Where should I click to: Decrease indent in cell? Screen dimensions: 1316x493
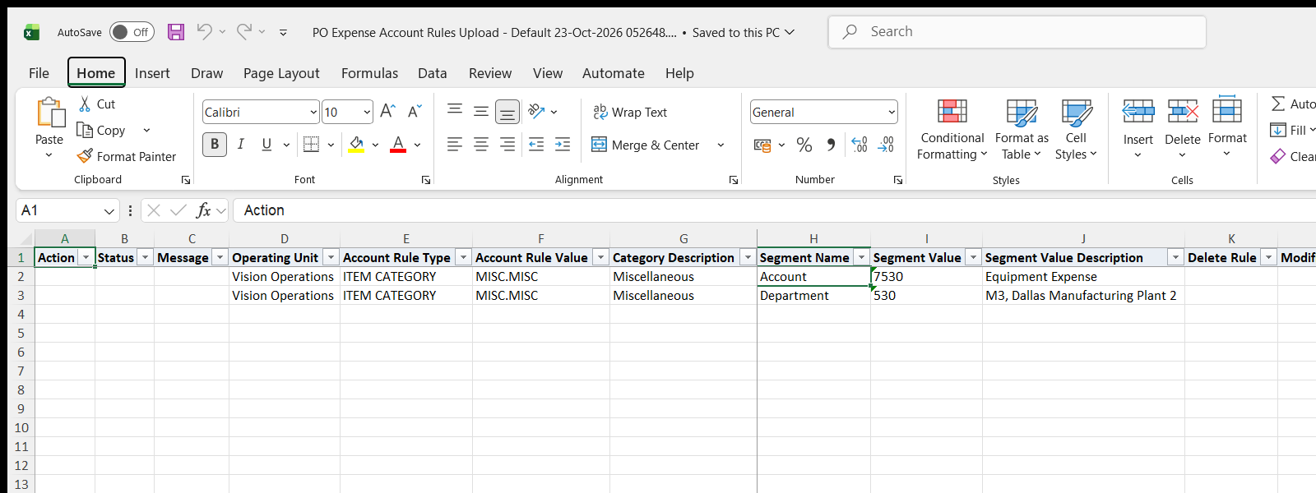[x=536, y=145]
